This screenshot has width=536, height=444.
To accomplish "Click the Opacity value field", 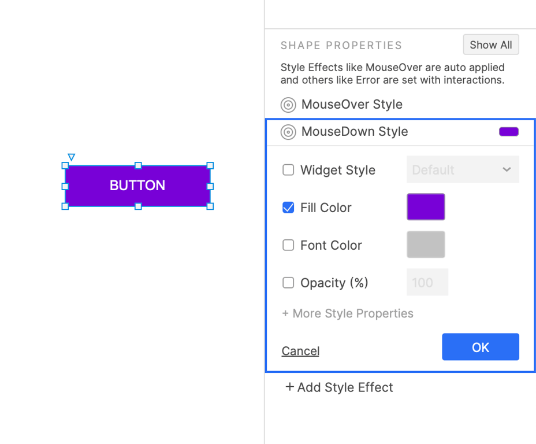I will tap(427, 283).
